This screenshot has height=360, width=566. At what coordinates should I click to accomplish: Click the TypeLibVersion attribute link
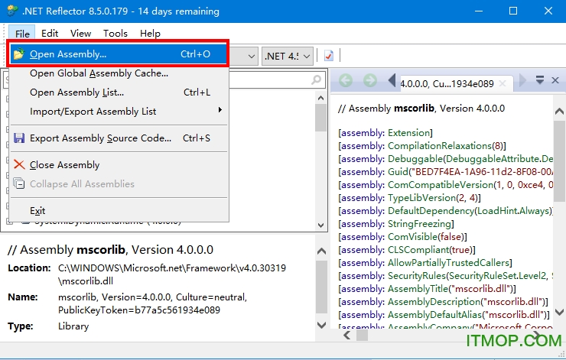pyautogui.click(x=421, y=198)
